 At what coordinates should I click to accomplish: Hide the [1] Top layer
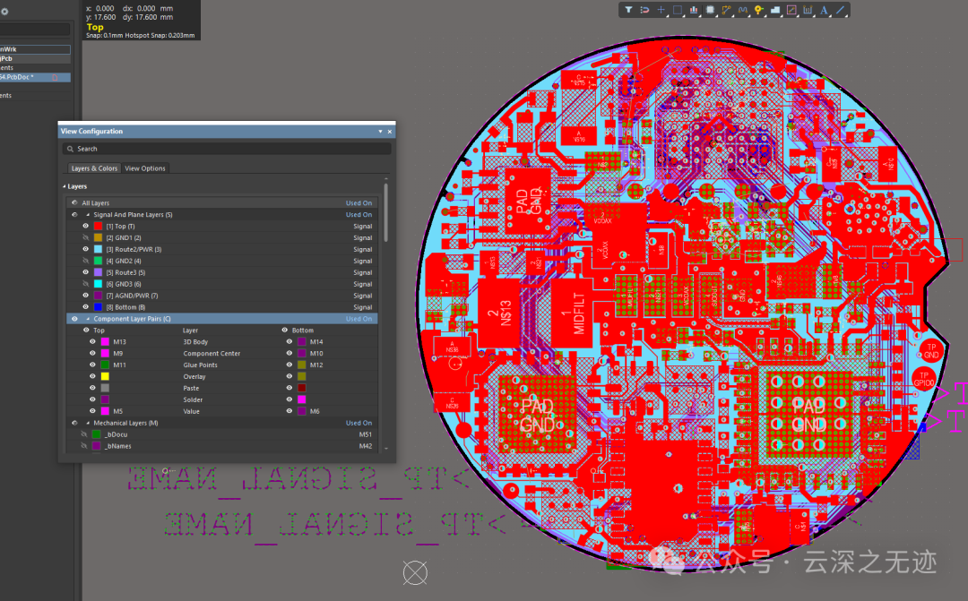point(86,227)
